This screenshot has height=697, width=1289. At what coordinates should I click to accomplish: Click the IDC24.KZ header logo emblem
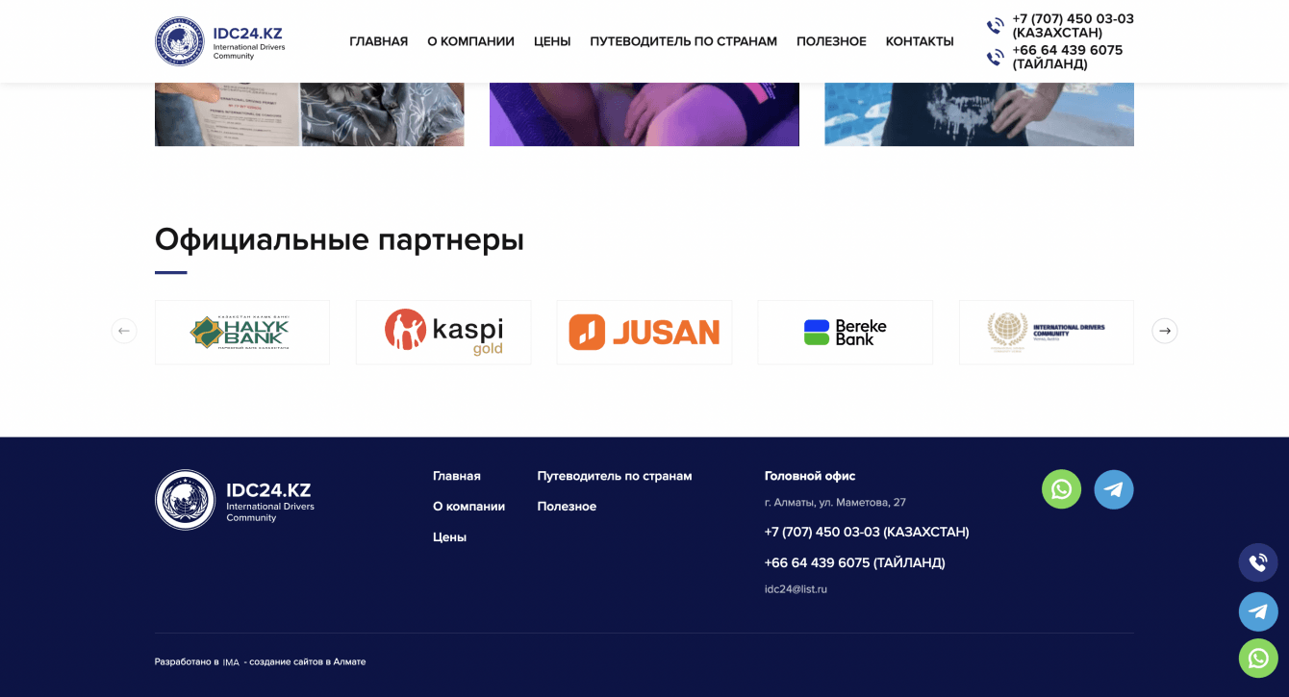pos(180,41)
